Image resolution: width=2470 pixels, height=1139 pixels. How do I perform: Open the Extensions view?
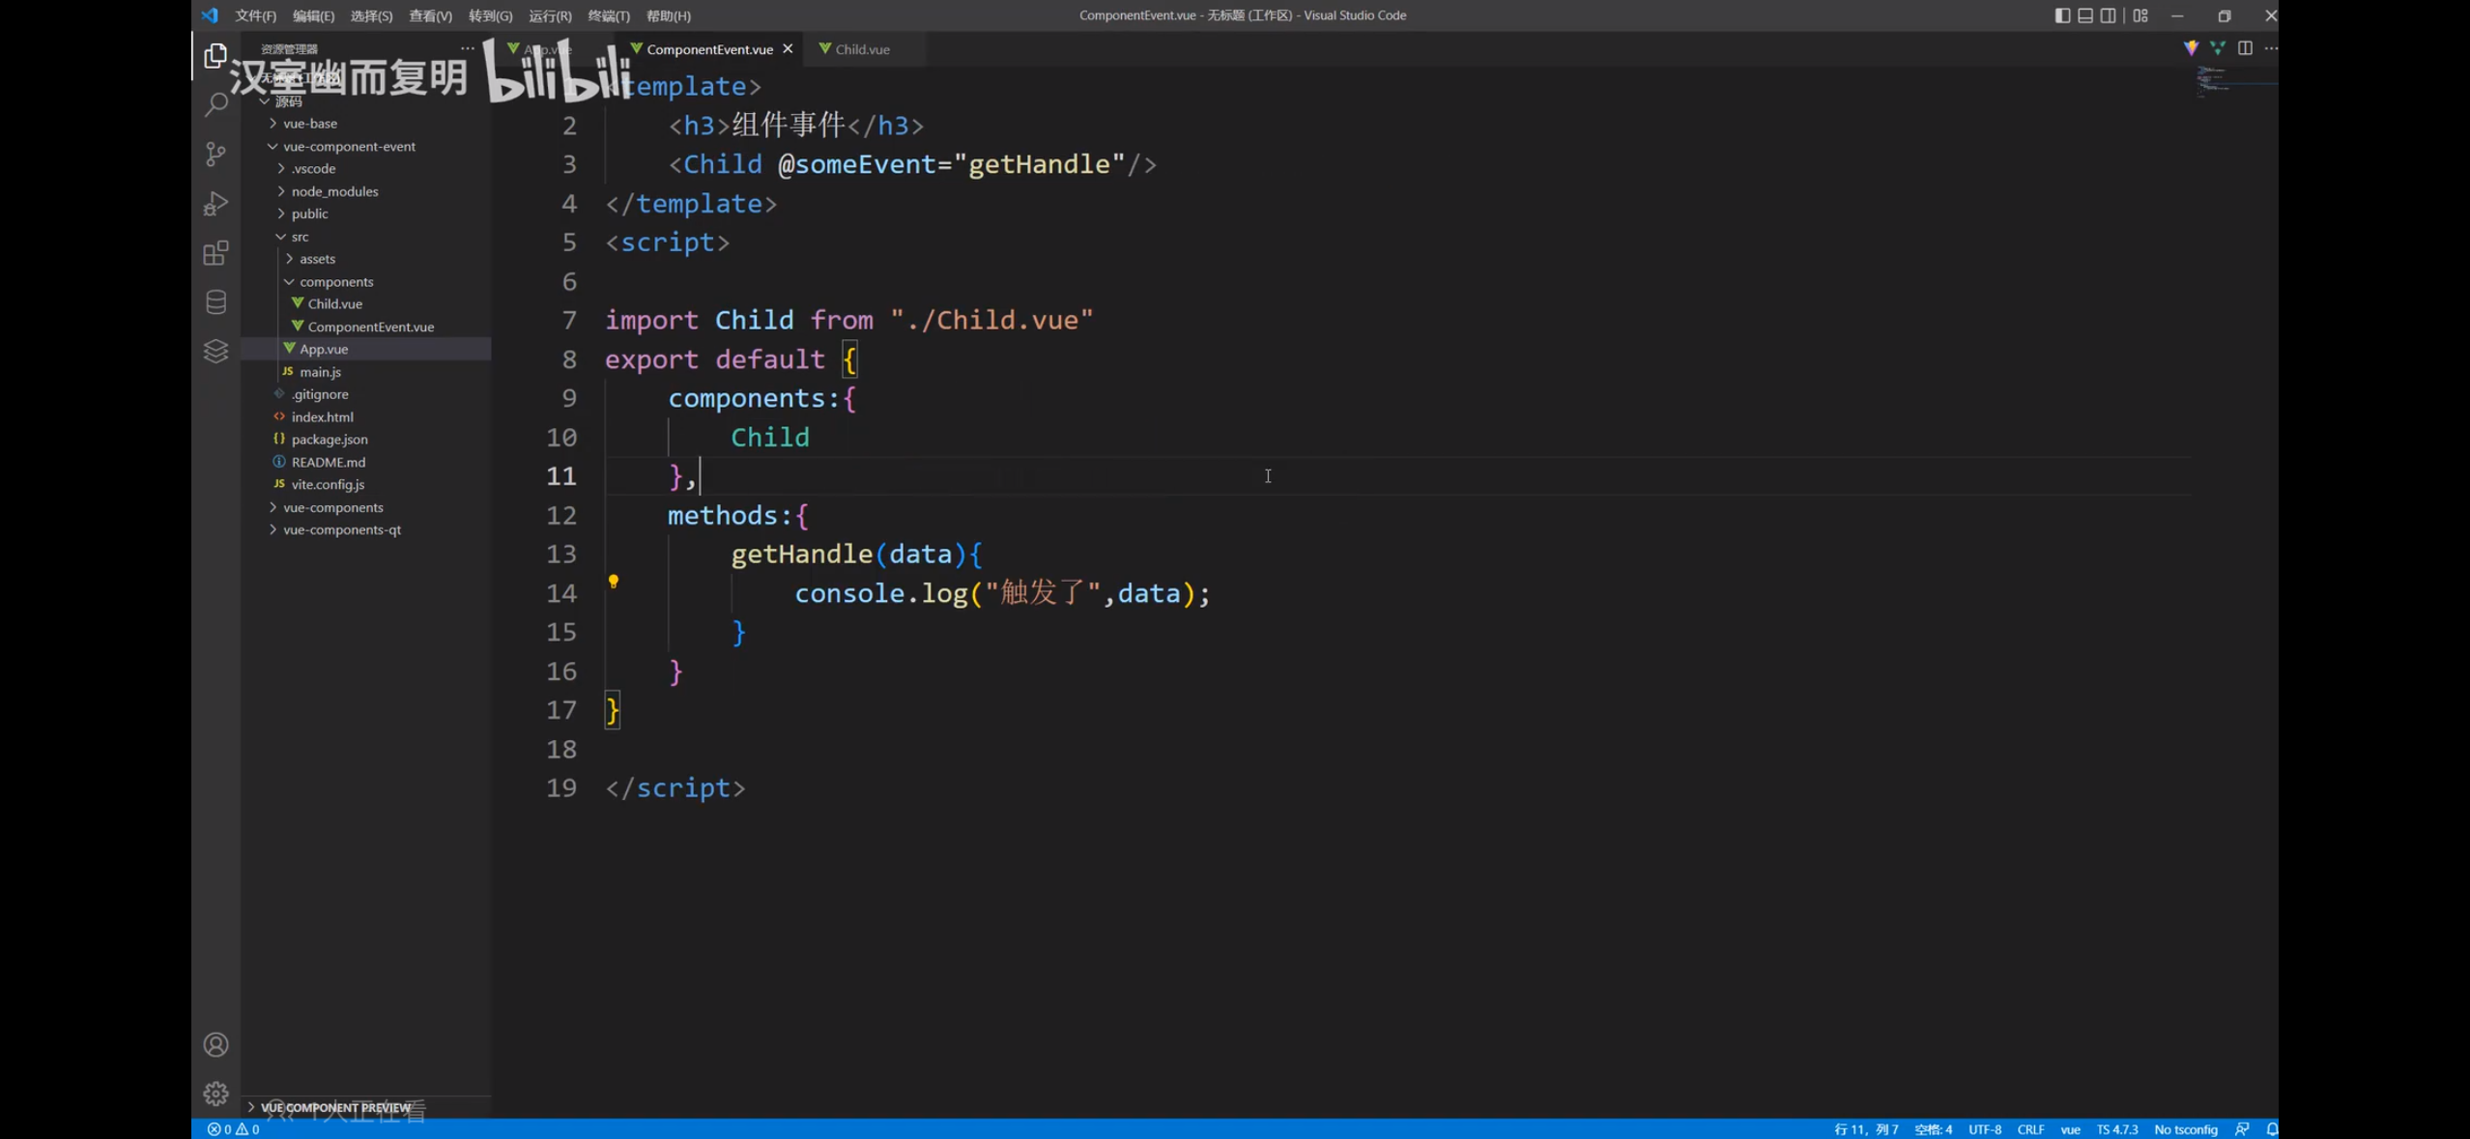(x=215, y=253)
